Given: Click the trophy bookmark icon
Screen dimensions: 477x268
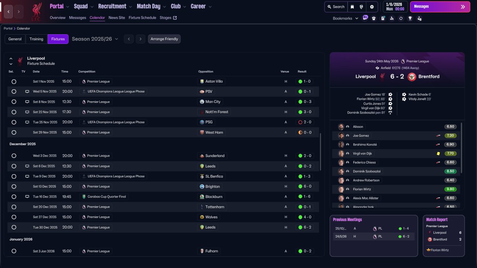Looking at the screenshot, I should [410, 18].
